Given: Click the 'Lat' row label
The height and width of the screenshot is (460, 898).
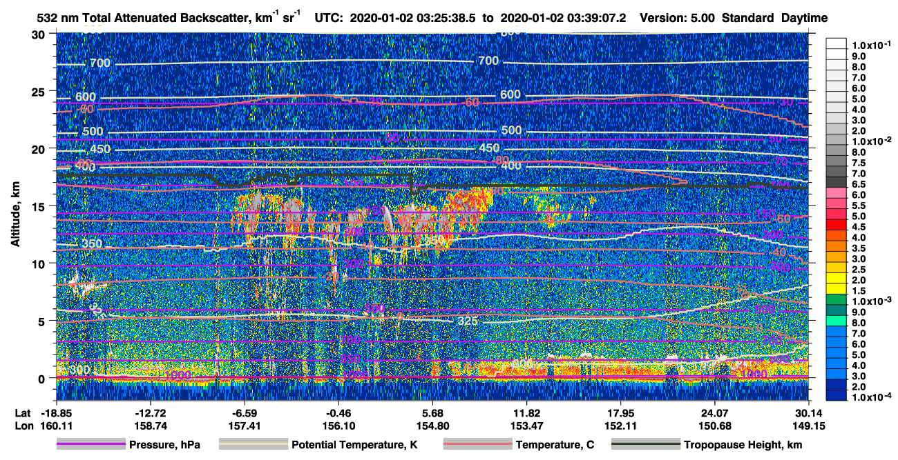Looking at the screenshot, I should [22, 413].
